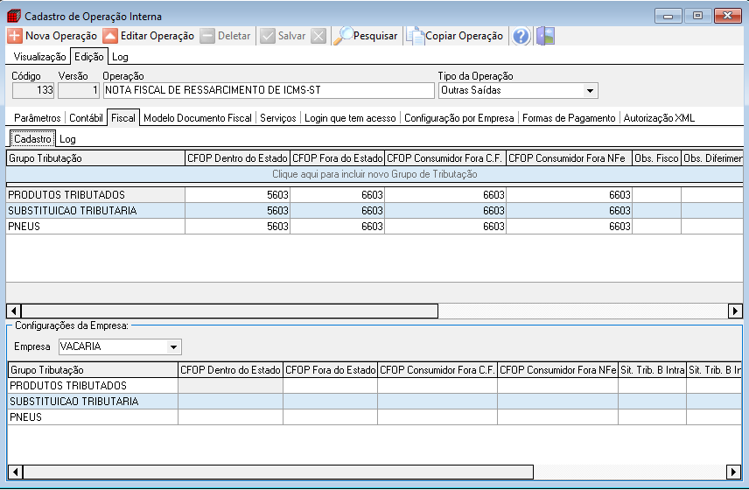Click Copiar Operação button label
749x490 pixels.
point(464,36)
